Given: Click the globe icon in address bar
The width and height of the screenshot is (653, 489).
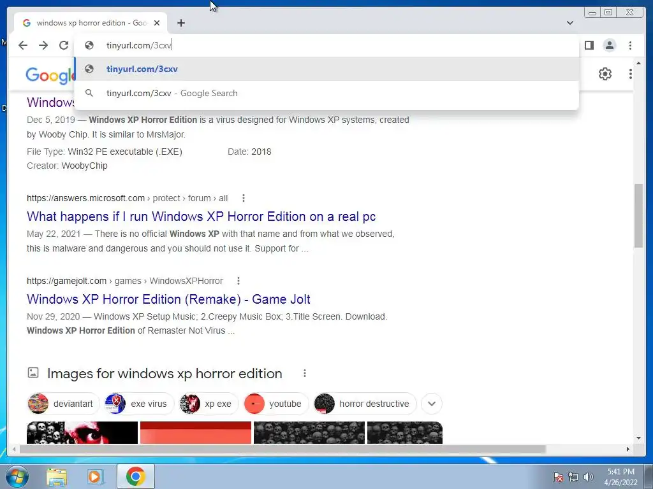Looking at the screenshot, I should [89, 45].
